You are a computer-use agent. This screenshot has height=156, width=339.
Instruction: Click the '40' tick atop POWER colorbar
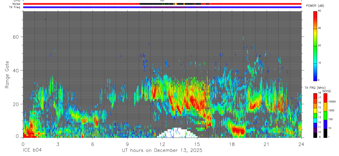[x=320, y=11]
